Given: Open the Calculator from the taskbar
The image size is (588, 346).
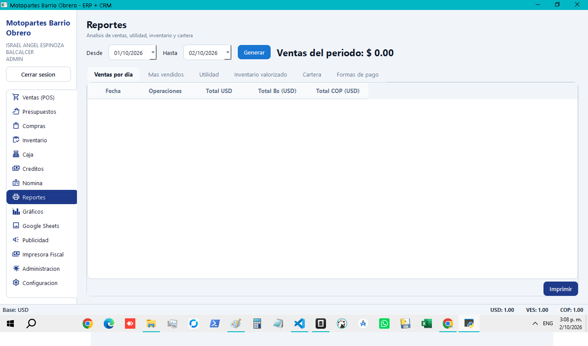Looking at the screenshot, I should point(257,324).
